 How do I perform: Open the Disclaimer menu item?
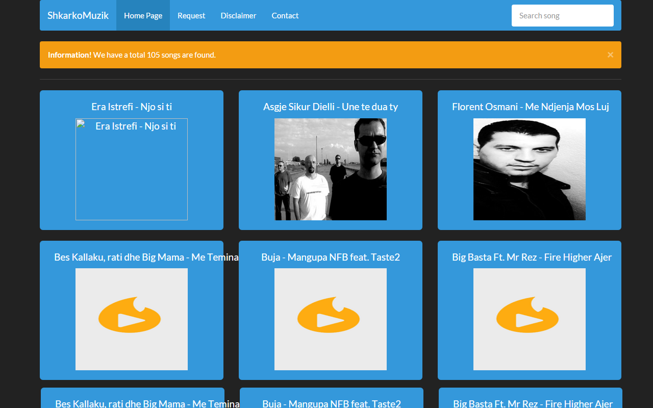pyautogui.click(x=238, y=15)
